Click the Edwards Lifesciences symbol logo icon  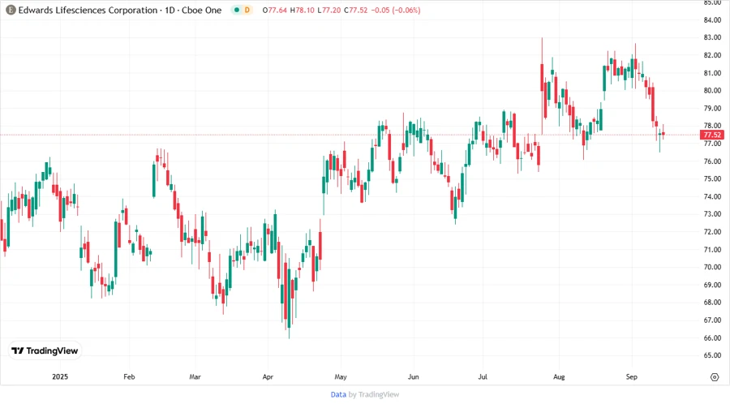(11, 10)
